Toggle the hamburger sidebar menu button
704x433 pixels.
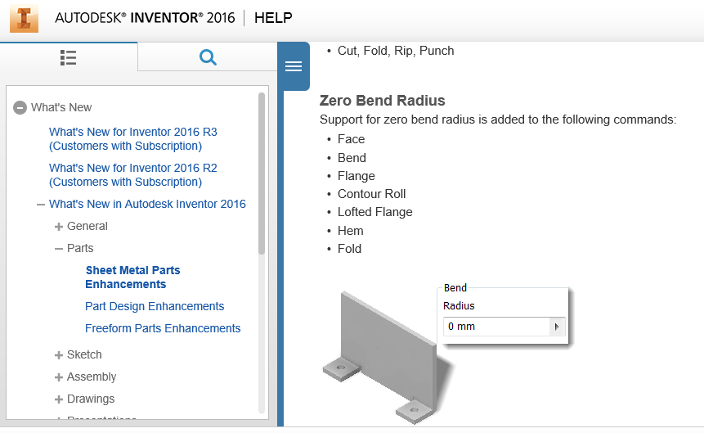(x=294, y=66)
